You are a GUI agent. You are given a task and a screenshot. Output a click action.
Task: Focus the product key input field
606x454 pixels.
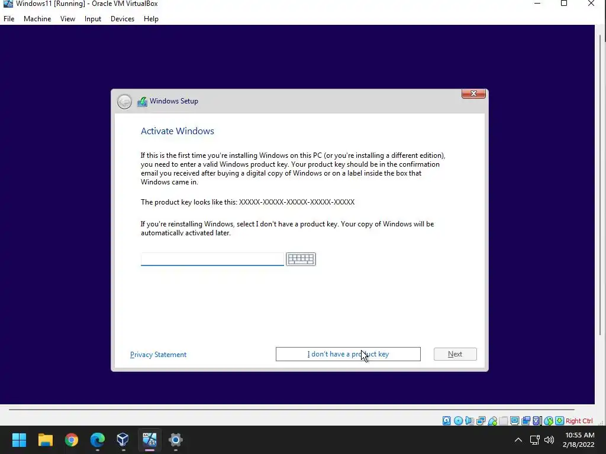point(212,259)
